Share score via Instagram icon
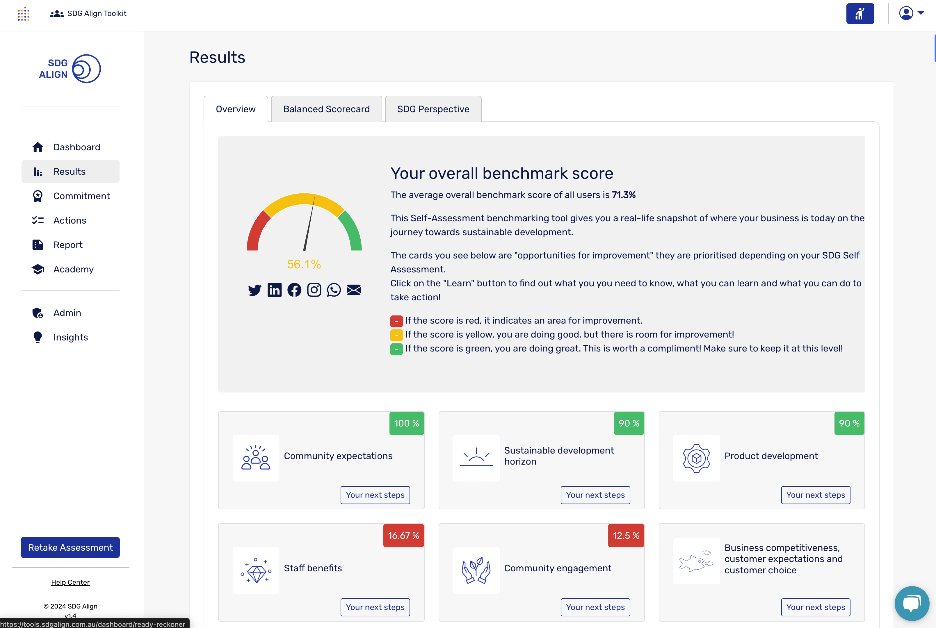The image size is (936, 628). (x=314, y=290)
